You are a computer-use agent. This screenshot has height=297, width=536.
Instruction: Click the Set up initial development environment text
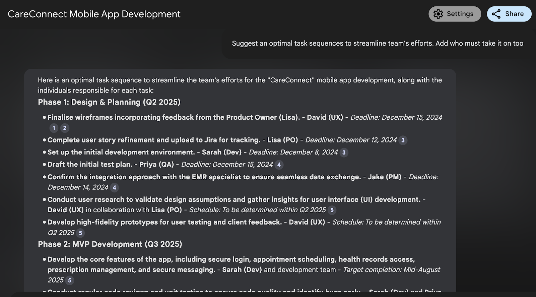point(121,152)
